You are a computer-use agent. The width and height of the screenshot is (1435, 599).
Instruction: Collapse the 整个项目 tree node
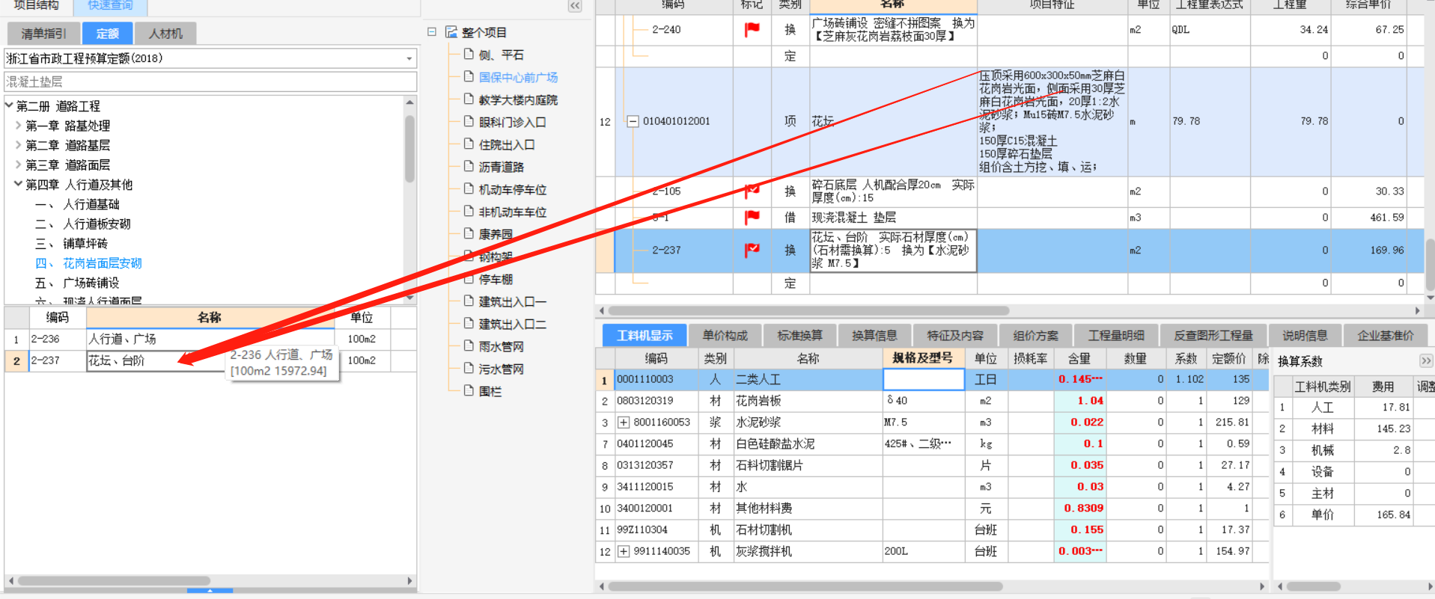[x=432, y=32]
